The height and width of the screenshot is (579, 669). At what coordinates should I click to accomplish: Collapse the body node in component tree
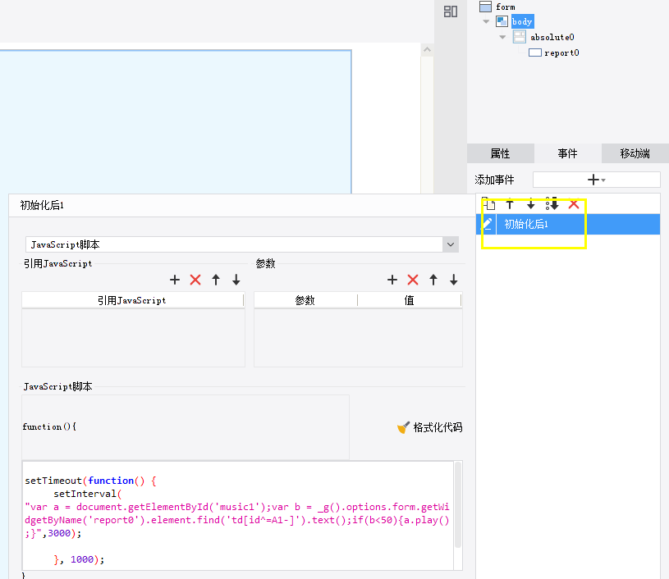point(487,22)
